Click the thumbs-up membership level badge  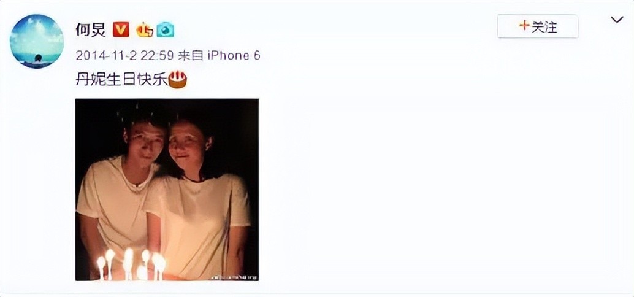point(144,30)
